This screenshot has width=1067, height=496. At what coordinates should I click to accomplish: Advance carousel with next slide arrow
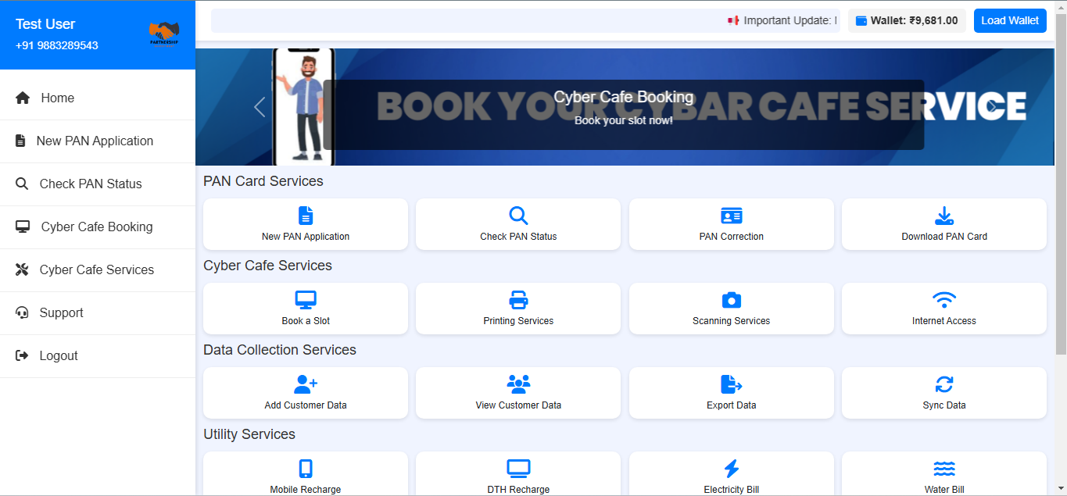990,107
